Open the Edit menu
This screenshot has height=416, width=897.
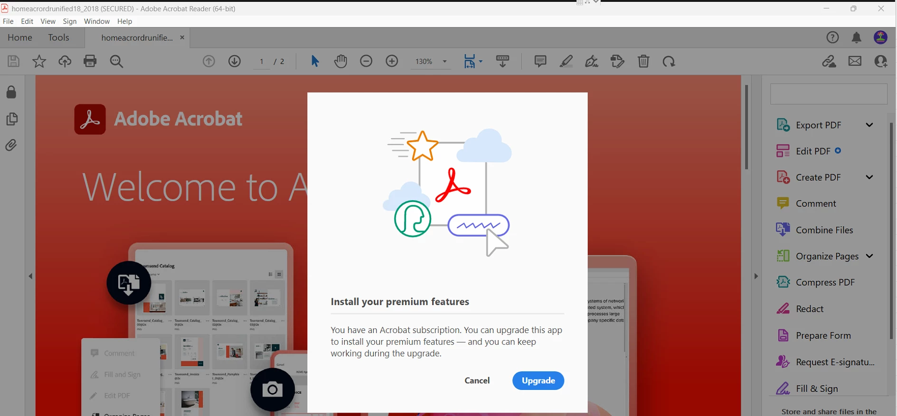27,21
